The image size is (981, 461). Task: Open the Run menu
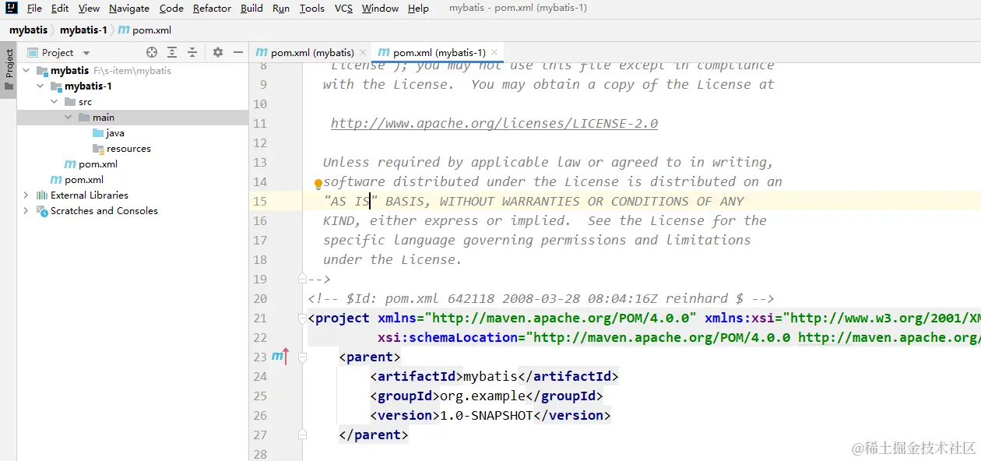[x=281, y=9]
